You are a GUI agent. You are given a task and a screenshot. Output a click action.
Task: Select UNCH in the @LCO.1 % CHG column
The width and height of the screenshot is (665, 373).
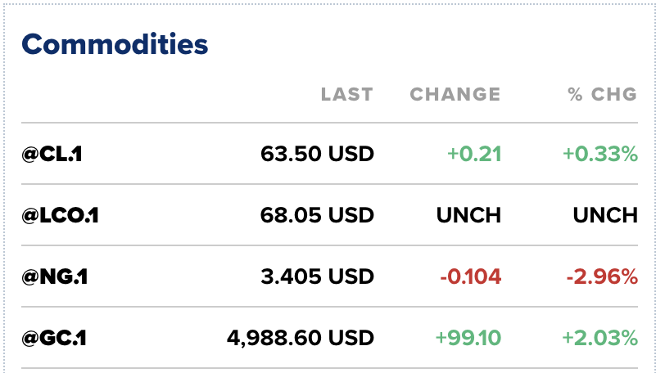tap(606, 215)
